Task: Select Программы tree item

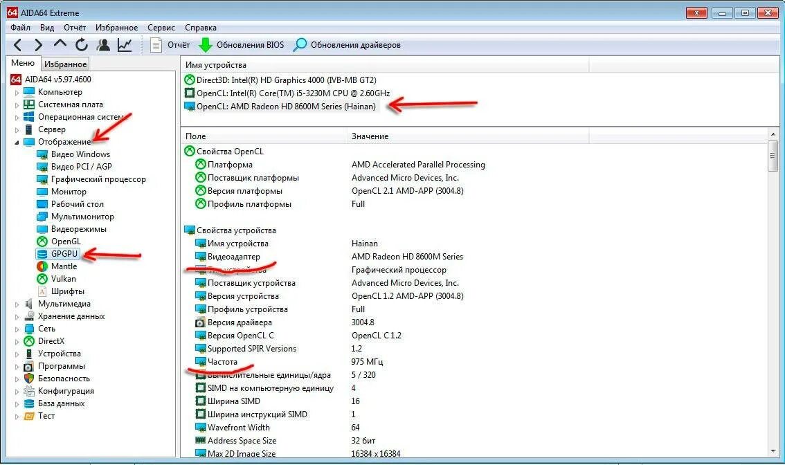Action: pyautogui.click(x=55, y=366)
